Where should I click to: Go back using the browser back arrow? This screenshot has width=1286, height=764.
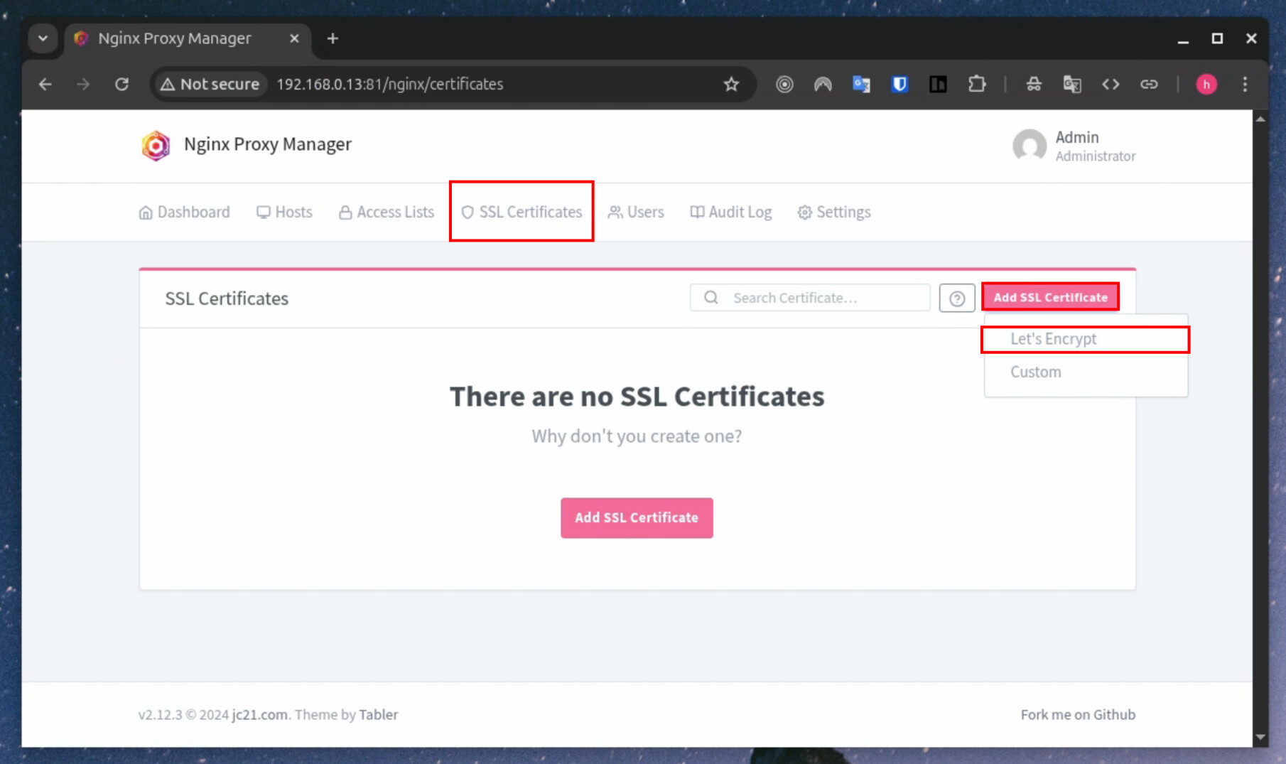pyautogui.click(x=45, y=85)
